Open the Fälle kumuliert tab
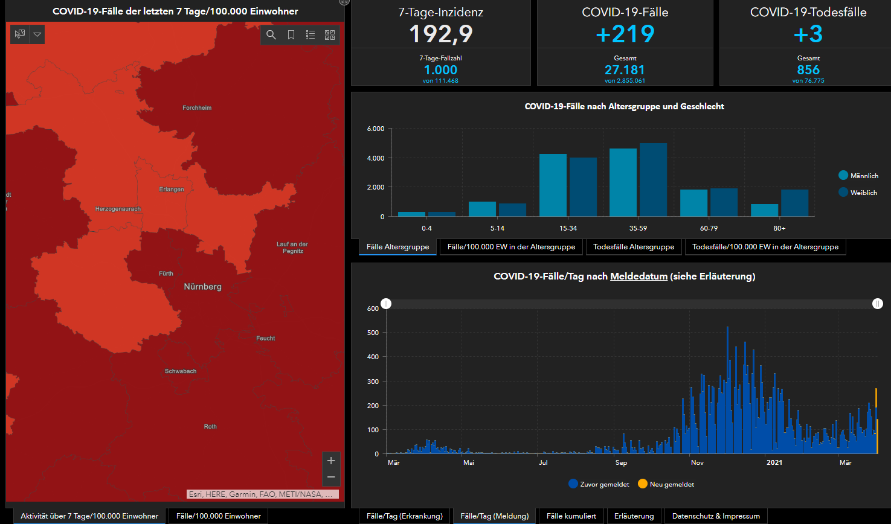 571,516
